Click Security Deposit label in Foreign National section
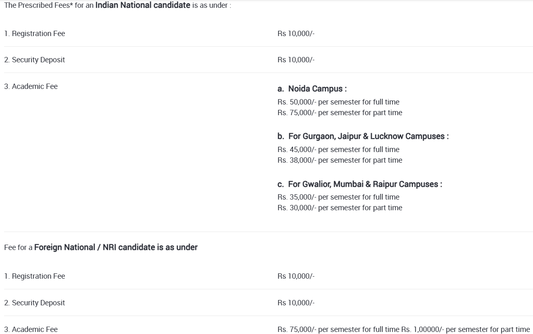The image size is (533, 334). point(34,303)
